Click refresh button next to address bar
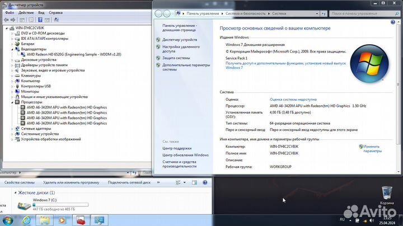This screenshot has height=226, width=403. [324, 13]
